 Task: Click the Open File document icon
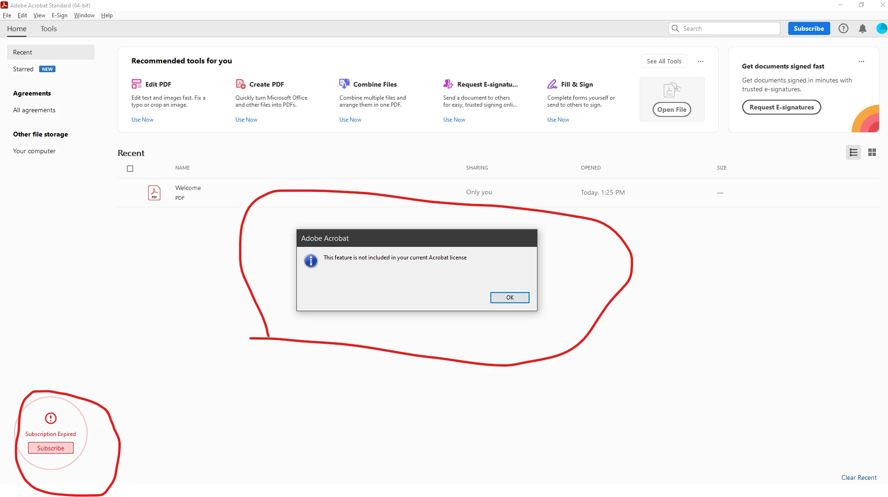point(672,89)
